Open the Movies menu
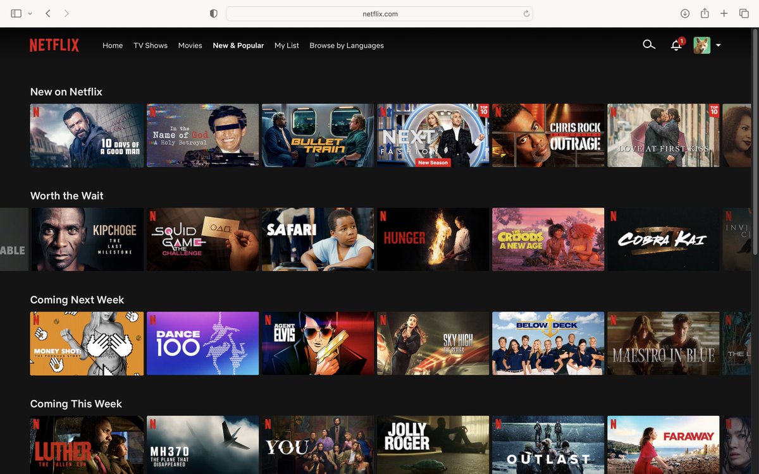This screenshot has height=474, width=759. (x=190, y=46)
